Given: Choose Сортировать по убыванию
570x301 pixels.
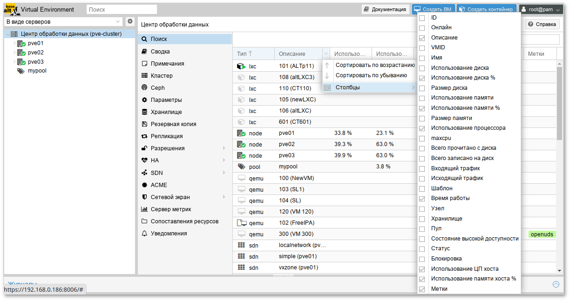Looking at the screenshot, I should [371, 75].
